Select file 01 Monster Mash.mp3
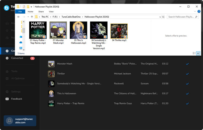Screen dimensions: 203x130 point(58,33)
